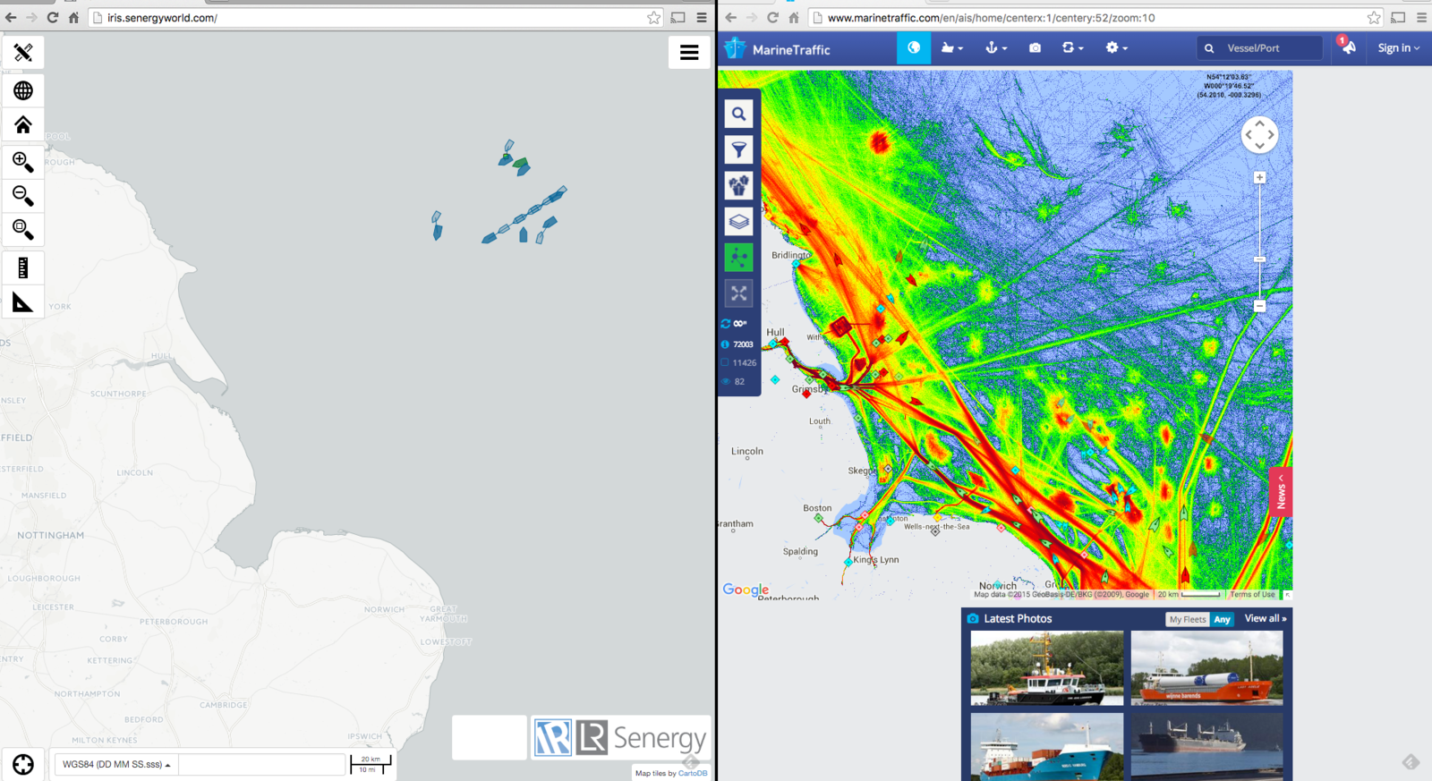Reload the iris.senergyworld.com page
The height and width of the screenshot is (781, 1432).
pos(53,17)
